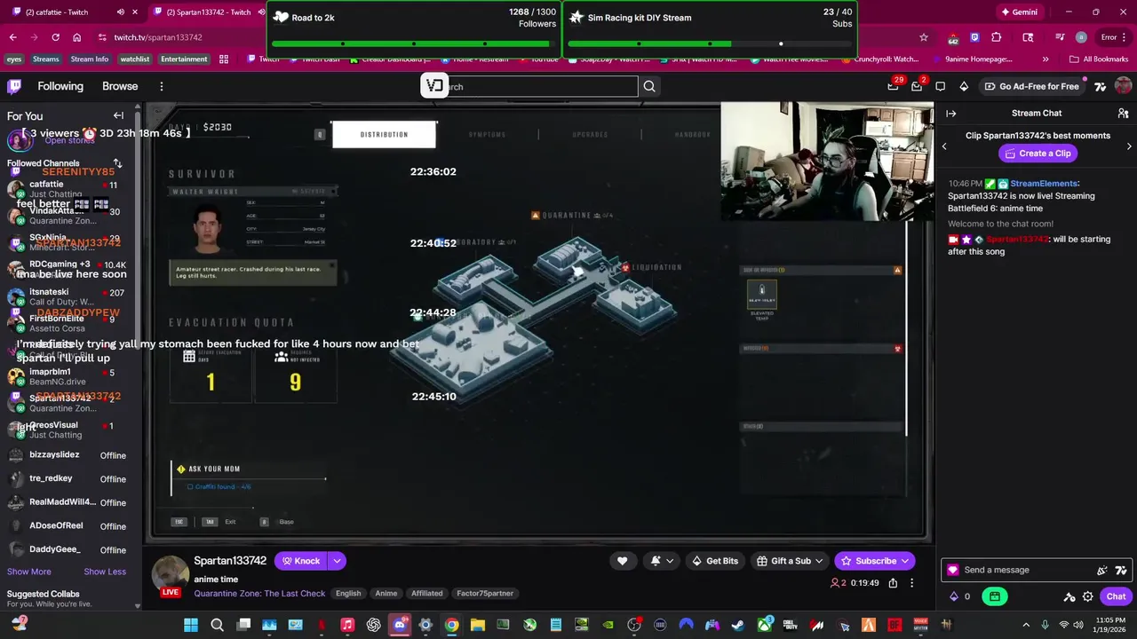
Task: Open the watchlist bookmark
Action: 135,59
